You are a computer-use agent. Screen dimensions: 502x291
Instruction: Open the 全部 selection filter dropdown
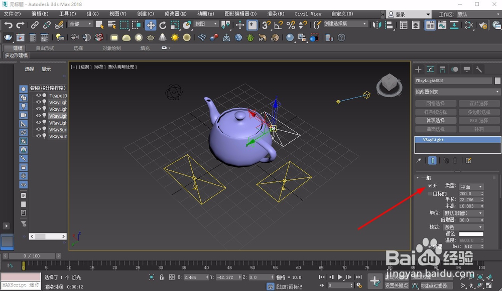pyautogui.click(x=80, y=24)
